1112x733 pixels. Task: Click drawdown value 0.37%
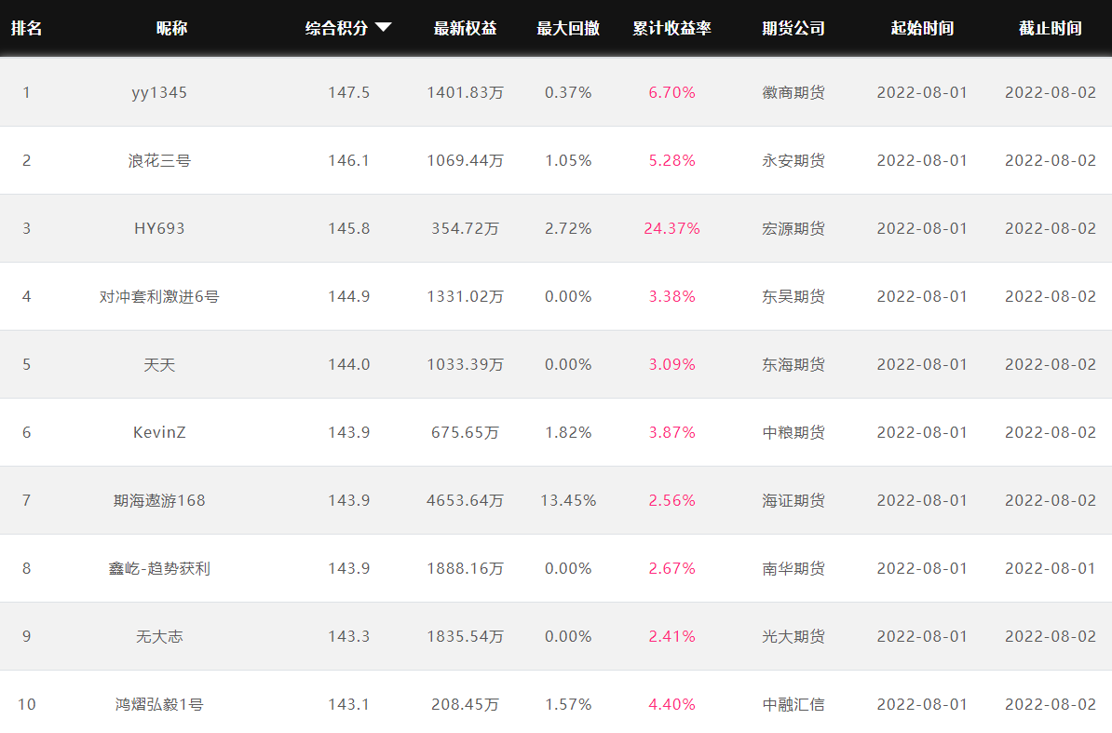pyautogui.click(x=568, y=92)
